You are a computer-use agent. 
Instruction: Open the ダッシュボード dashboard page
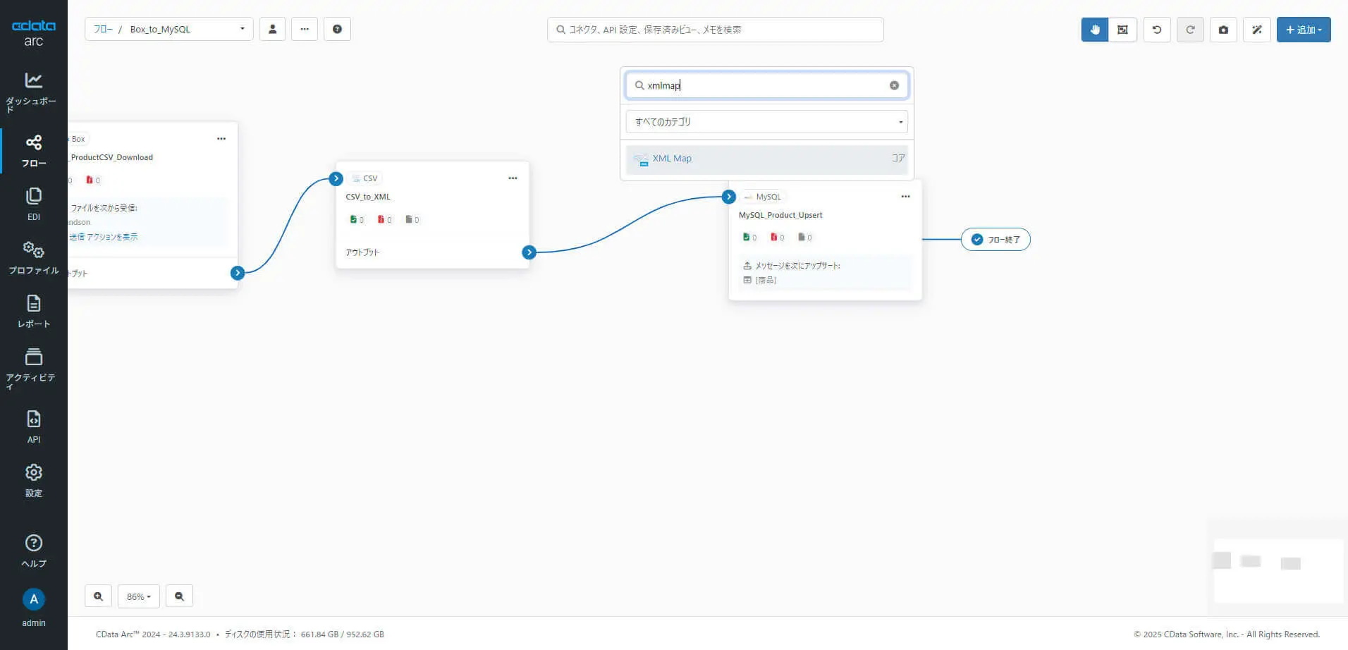coord(33,92)
